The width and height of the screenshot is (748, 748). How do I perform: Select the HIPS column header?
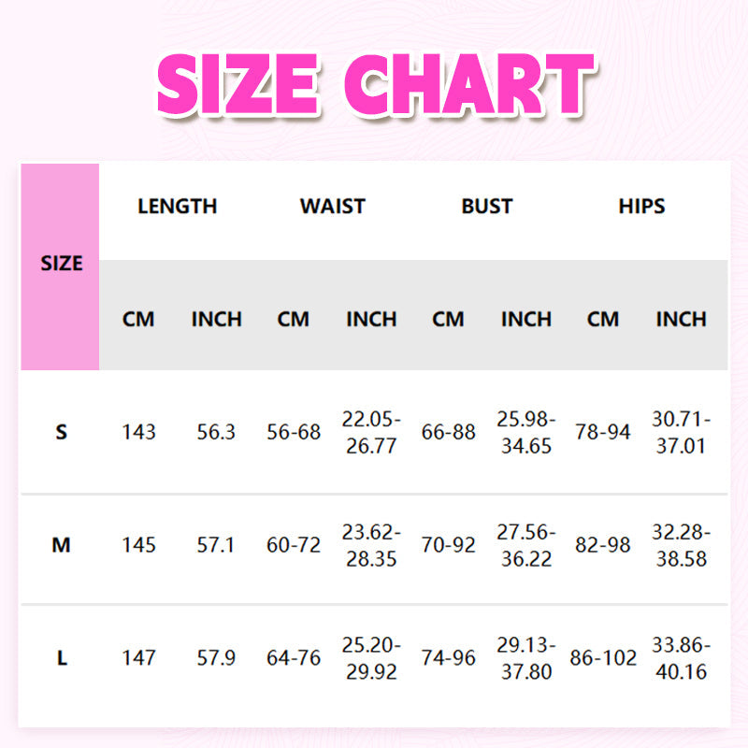click(x=641, y=207)
